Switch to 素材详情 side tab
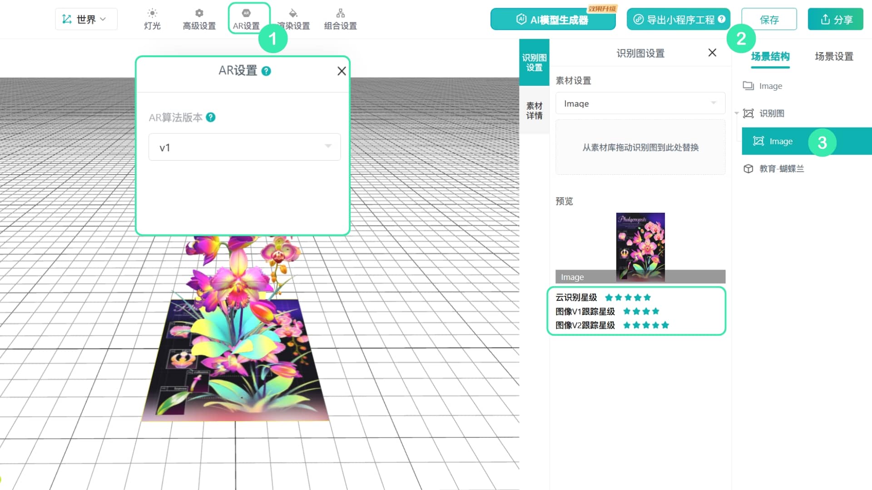The height and width of the screenshot is (490, 872). pos(534,110)
